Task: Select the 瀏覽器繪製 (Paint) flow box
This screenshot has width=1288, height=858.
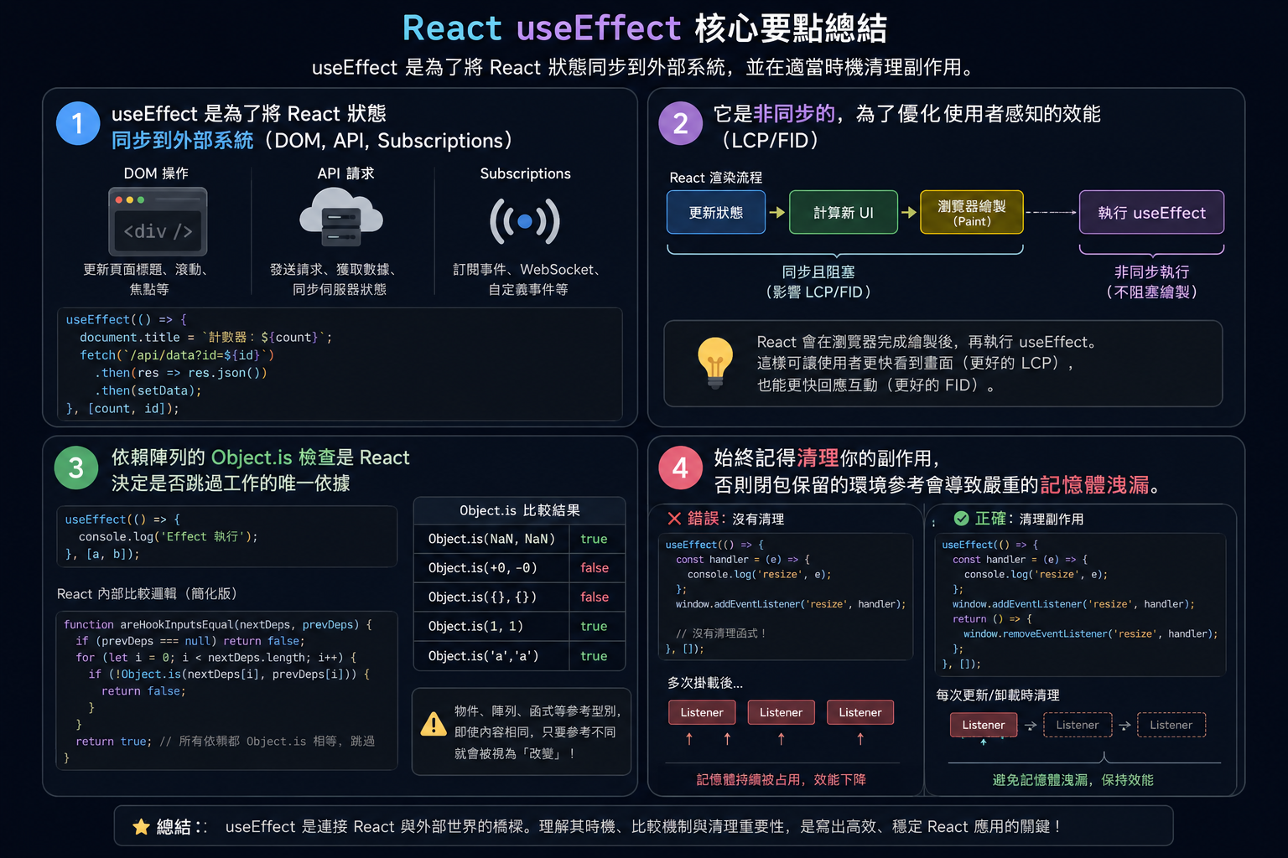Action: [972, 212]
